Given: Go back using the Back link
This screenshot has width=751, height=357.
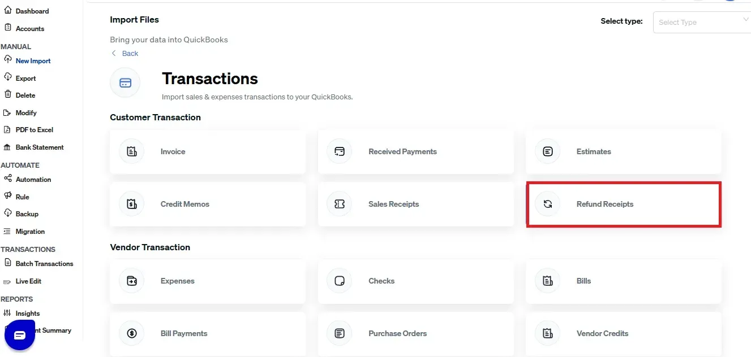Looking at the screenshot, I should (125, 53).
